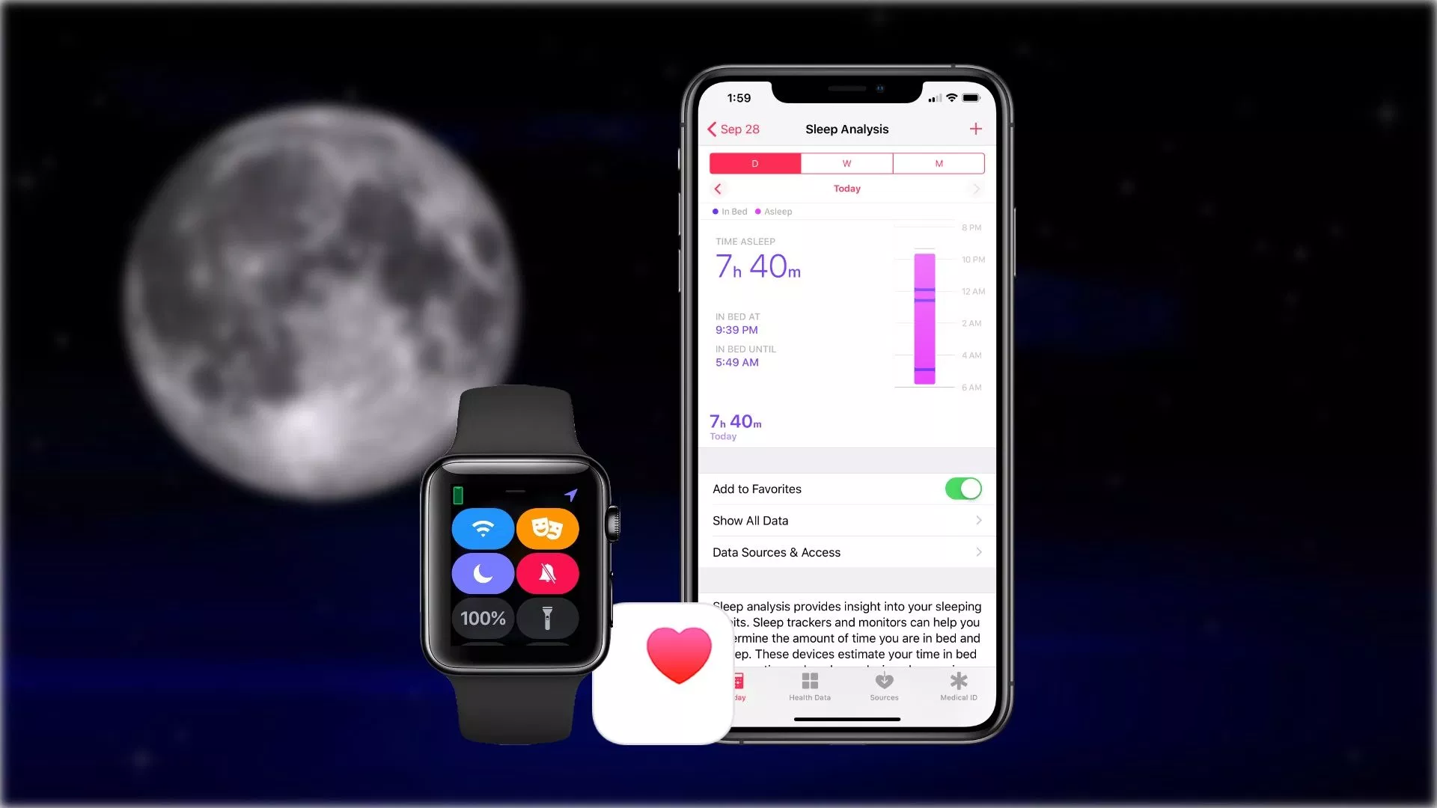
Task: Open Health Data bottom tab
Action: (x=809, y=685)
